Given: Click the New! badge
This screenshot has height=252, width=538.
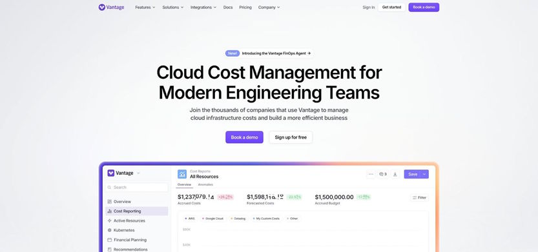Looking at the screenshot, I should (x=233, y=53).
